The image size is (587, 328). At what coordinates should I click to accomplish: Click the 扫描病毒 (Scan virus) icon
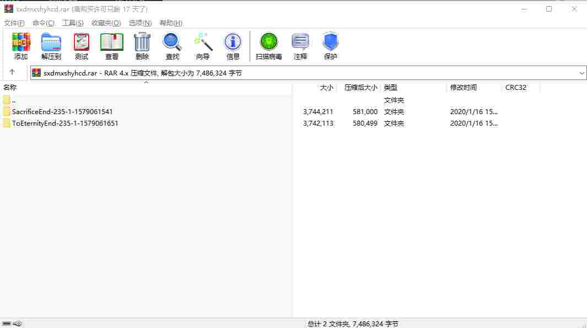tap(269, 46)
